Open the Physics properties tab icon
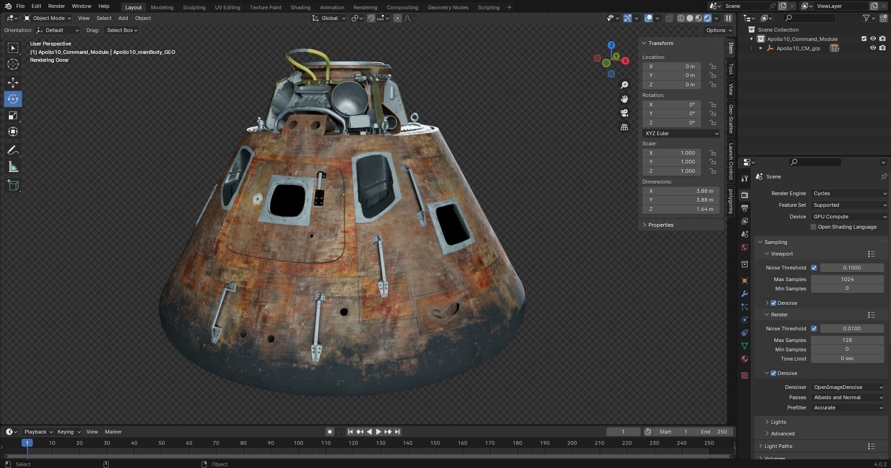This screenshot has width=891, height=468. pos(745,320)
